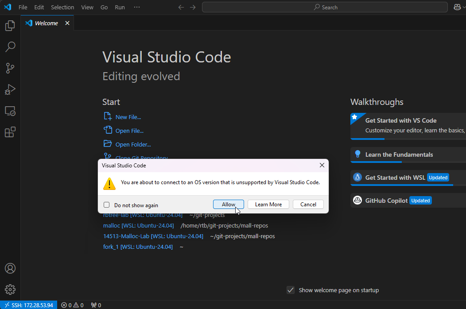Click the Open File icon under Start
Viewport: 466px width, 309px height.
tap(108, 130)
